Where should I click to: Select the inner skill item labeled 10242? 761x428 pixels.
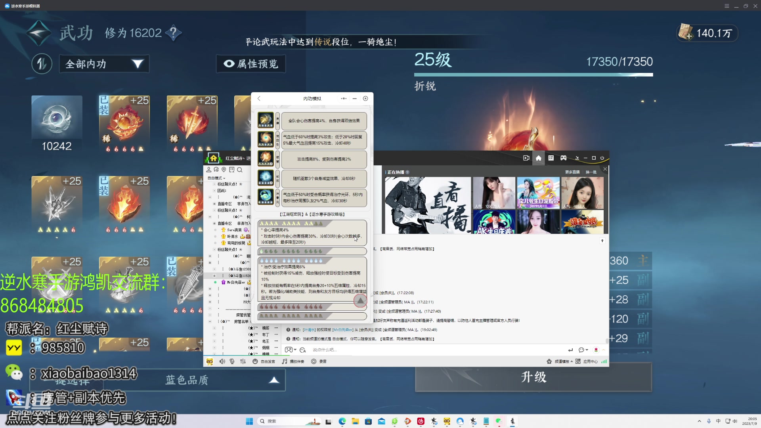point(57,124)
